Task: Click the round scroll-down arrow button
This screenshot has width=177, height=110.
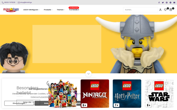Action: [x=88, y=74]
